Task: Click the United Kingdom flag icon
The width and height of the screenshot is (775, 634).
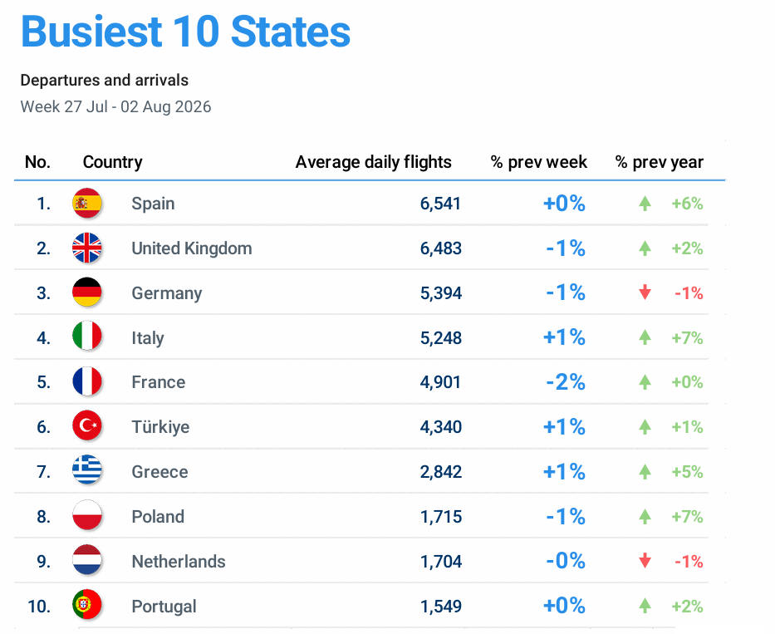Action: click(x=87, y=248)
